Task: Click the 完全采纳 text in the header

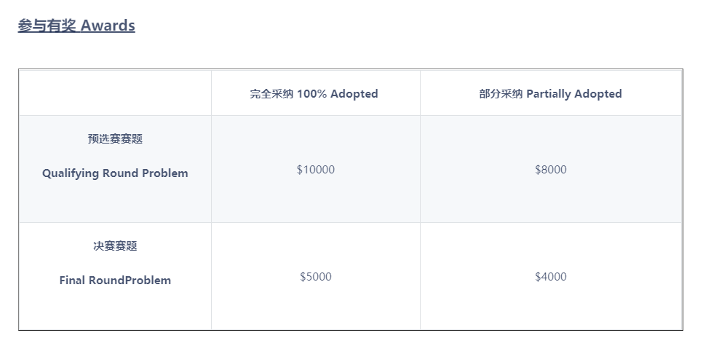Action: click(x=270, y=94)
